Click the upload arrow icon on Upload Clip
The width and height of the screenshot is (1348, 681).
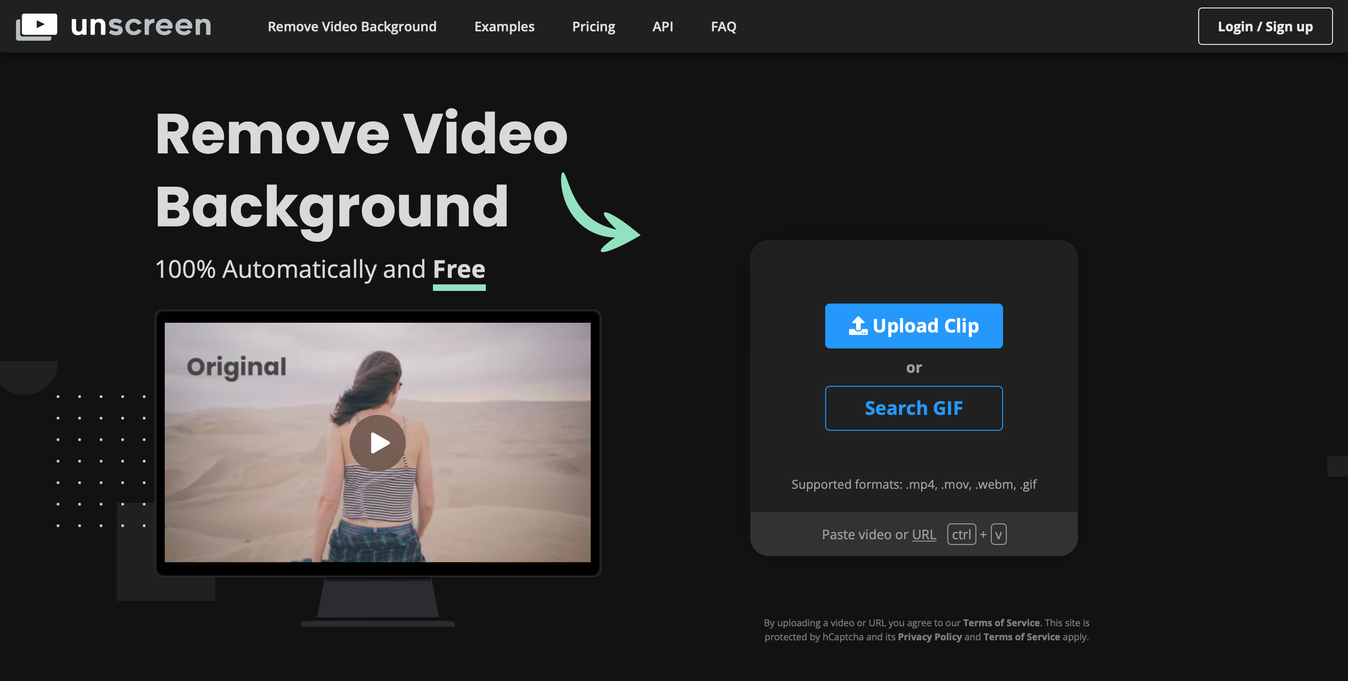pos(857,326)
